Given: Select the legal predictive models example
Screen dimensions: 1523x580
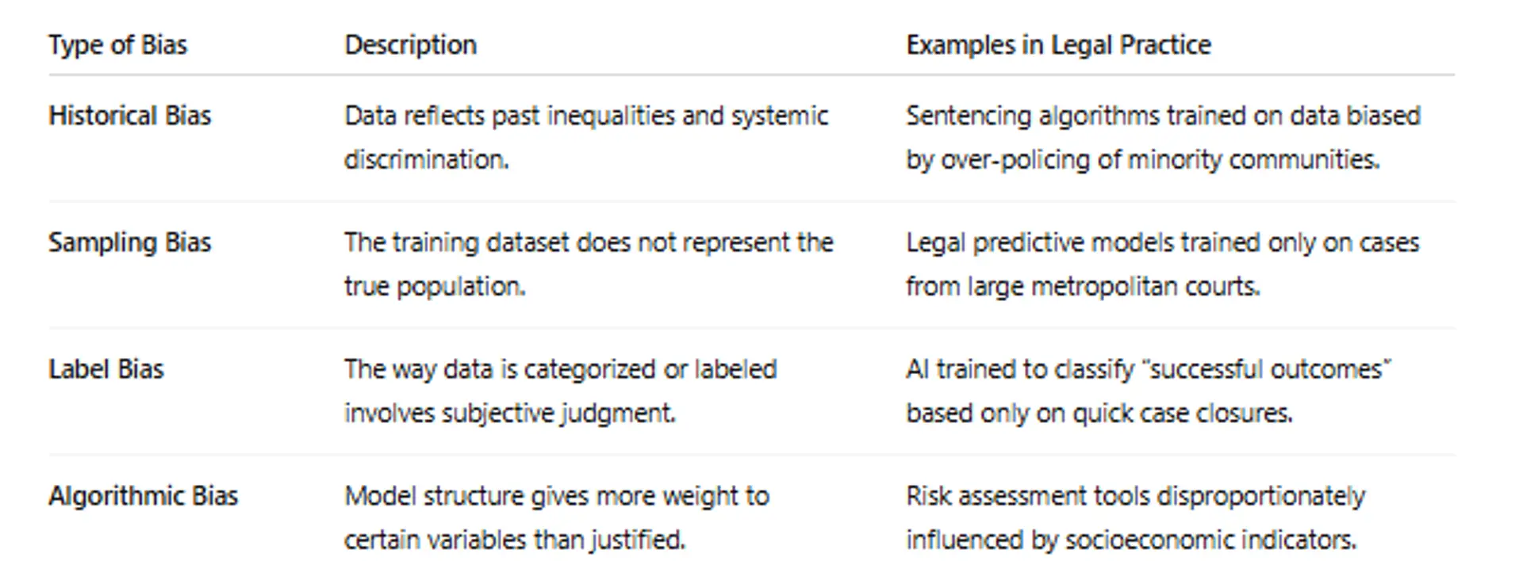Looking at the screenshot, I should tap(1162, 264).
